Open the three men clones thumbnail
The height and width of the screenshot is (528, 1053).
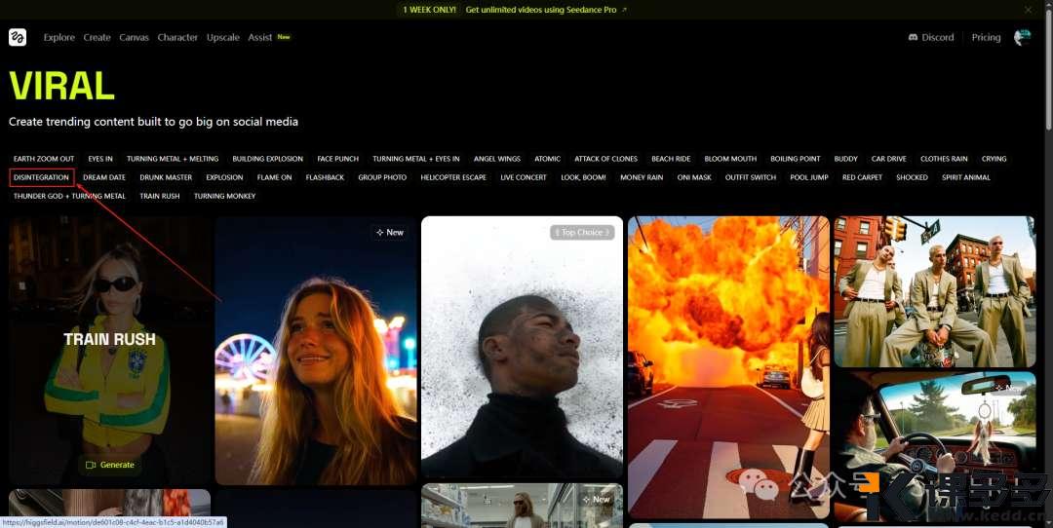coord(934,292)
